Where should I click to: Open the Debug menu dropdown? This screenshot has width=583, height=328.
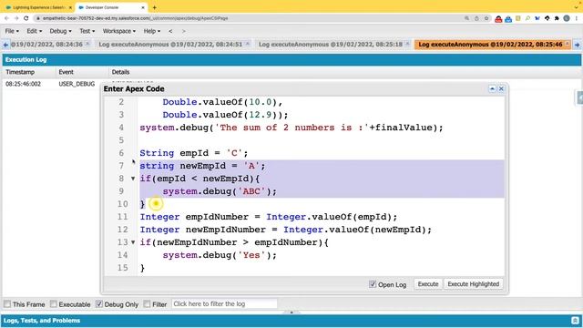pyautogui.click(x=60, y=31)
